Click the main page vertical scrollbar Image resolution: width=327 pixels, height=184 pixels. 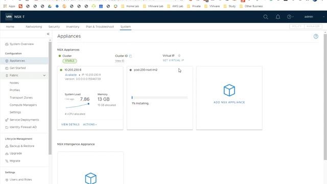pos(325,97)
